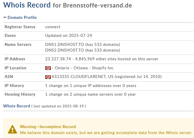Screen dimensions: 194x138
Task: Click the IP History row value
Action: point(90,86)
